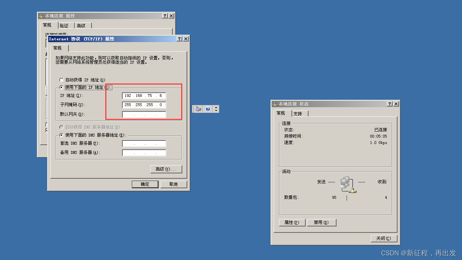Select 自动获得 IP 地址 radio button
Image resolution: width=462 pixels, height=260 pixels.
61,80
